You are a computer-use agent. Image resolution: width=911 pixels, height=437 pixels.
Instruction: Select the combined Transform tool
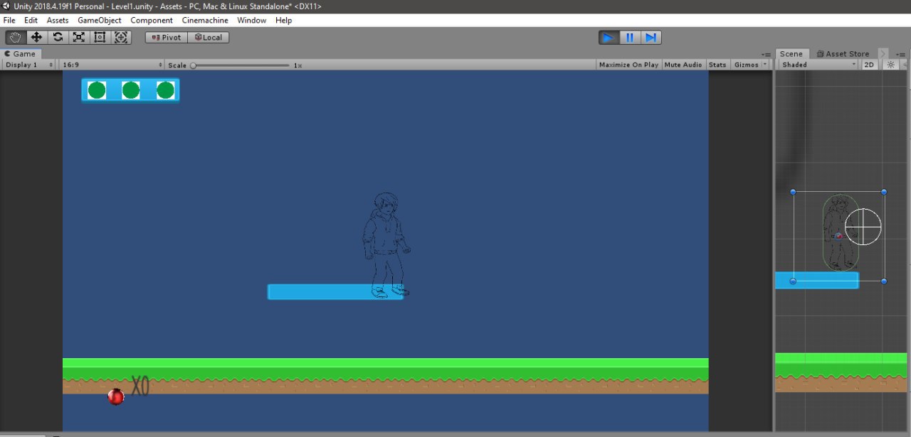[121, 38]
